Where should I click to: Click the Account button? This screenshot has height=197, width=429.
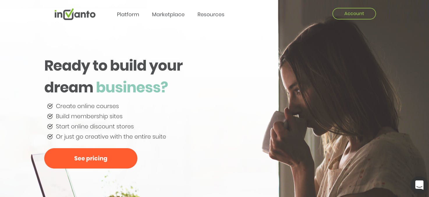[x=354, y=14]
